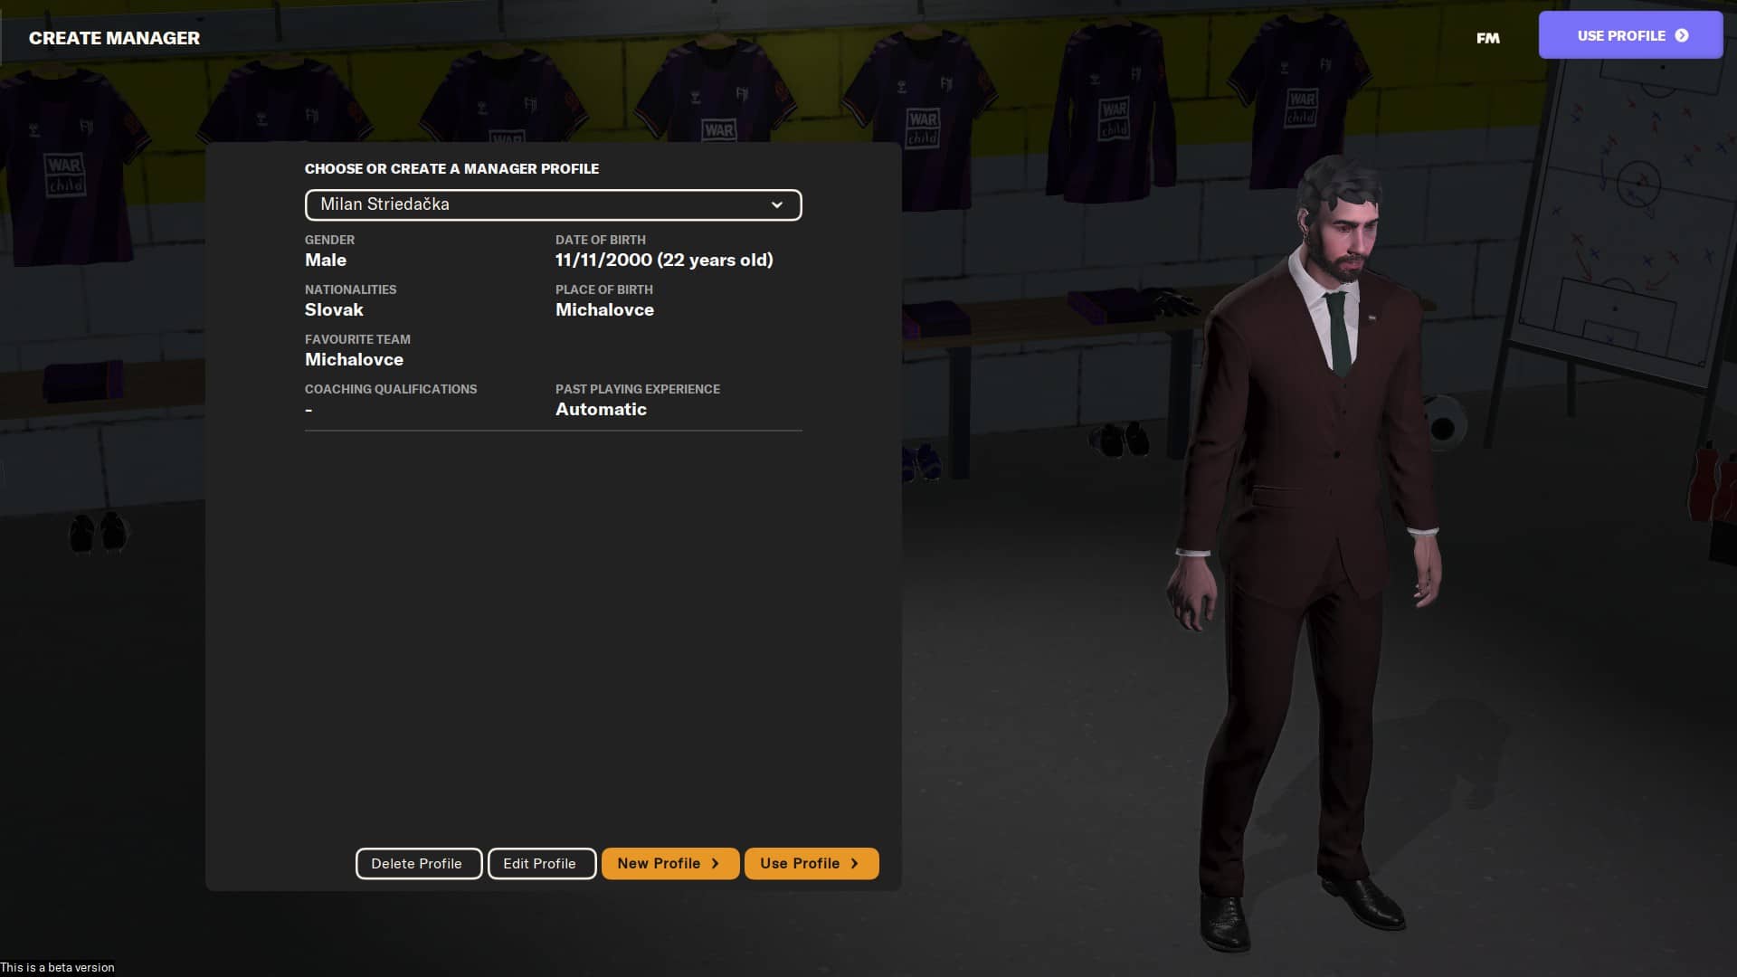Expand the profile selector dropdown arrow
This screenshot has width=1737, height=977.
[x=777, y=204]
